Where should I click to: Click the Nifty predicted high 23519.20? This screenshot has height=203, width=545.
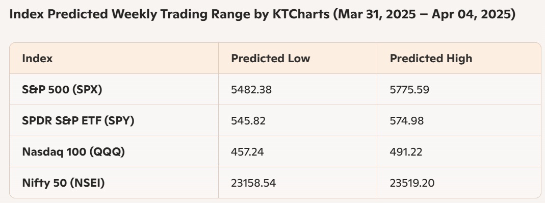point(412,183)
